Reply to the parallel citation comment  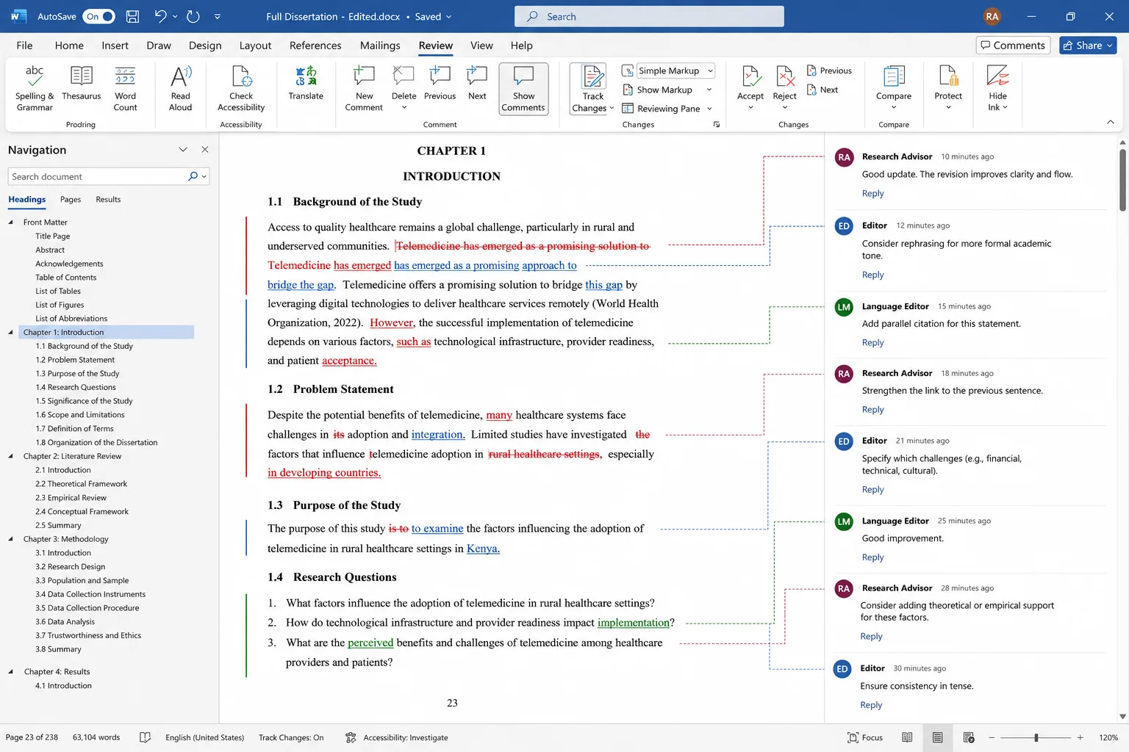[872, 343]
